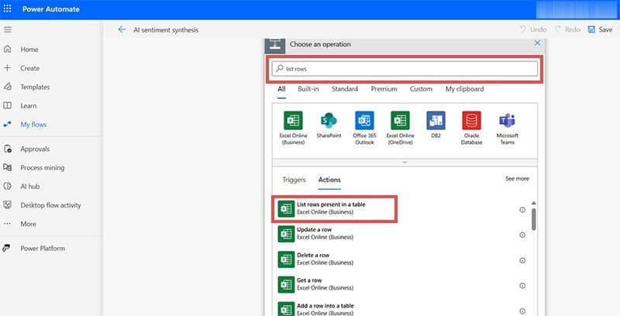Click the See more link
Screen dimensions: 620x316
point(517,179)
